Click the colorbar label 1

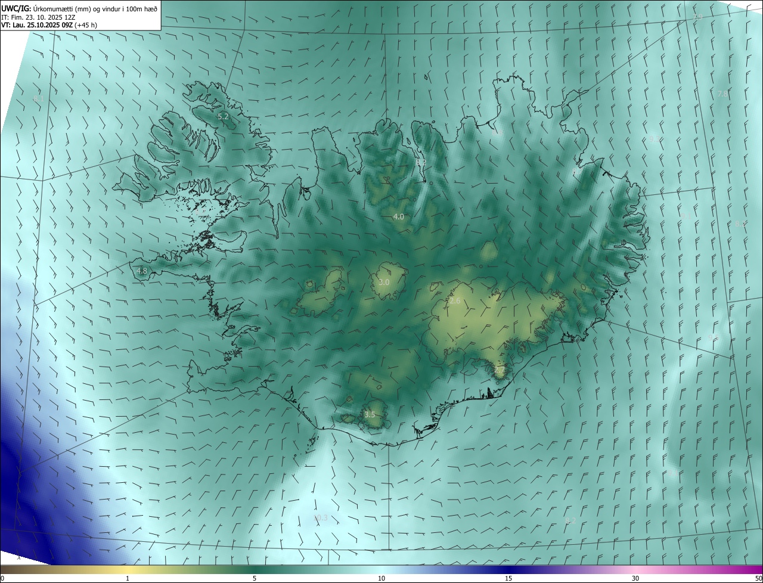128,578
